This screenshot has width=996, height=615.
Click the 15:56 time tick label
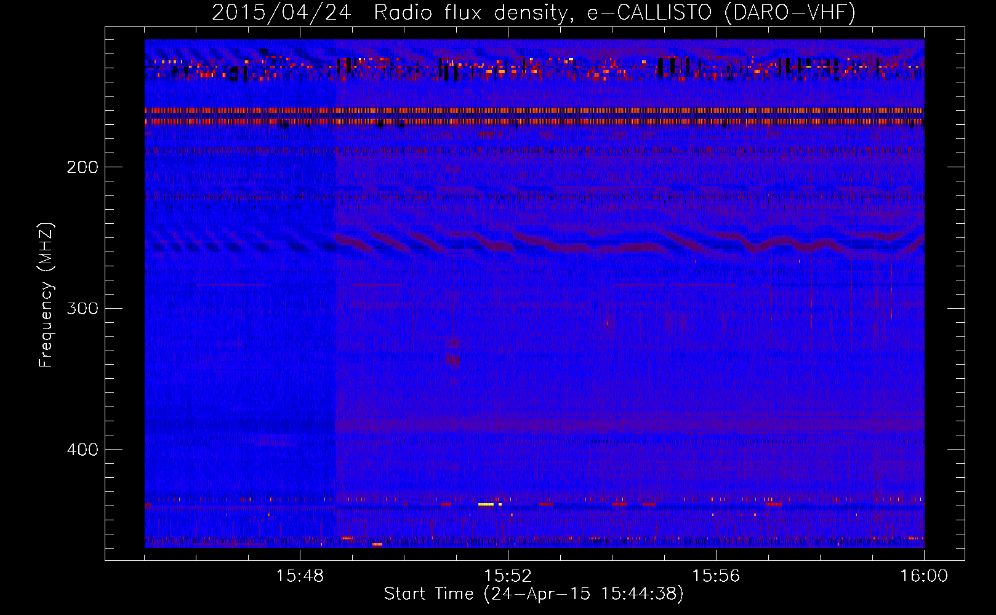[716, 576]
